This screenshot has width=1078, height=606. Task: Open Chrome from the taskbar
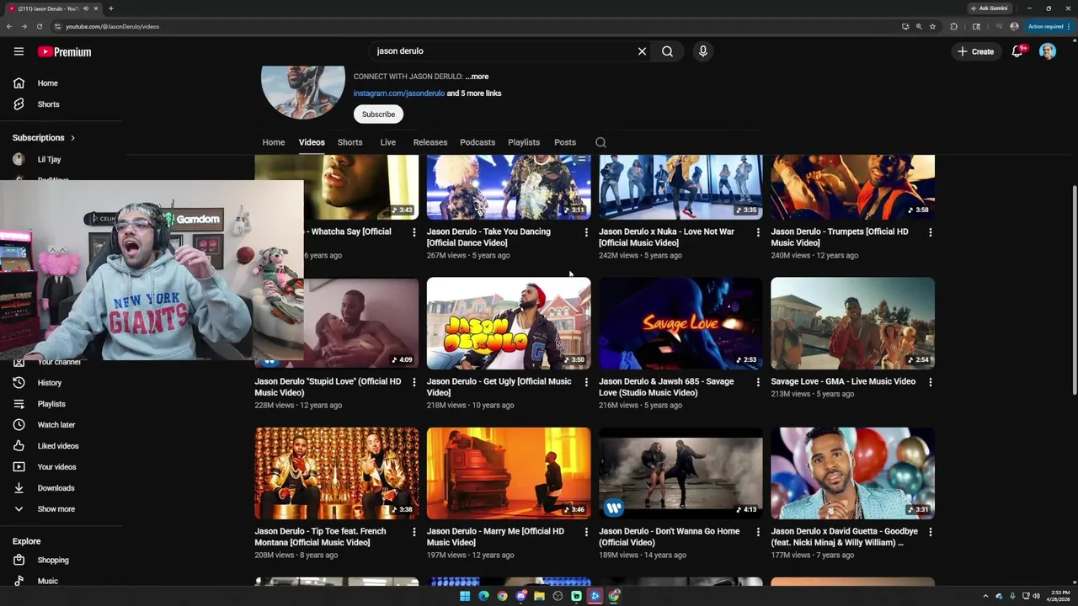[502, 596]
